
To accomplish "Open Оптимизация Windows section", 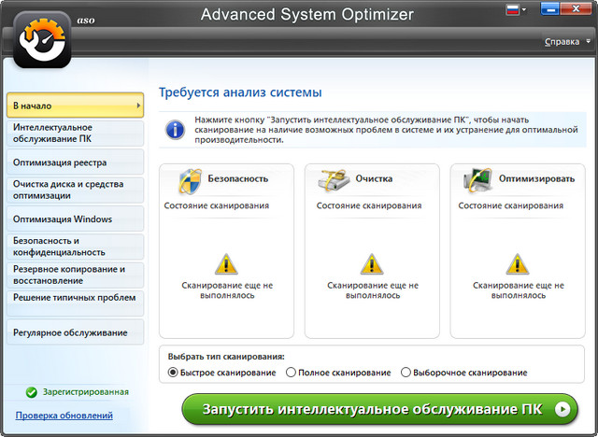I will click(75, 218).
